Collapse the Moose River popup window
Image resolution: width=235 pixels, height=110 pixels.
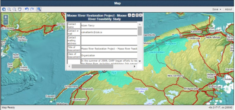click(x=129, y=15)
